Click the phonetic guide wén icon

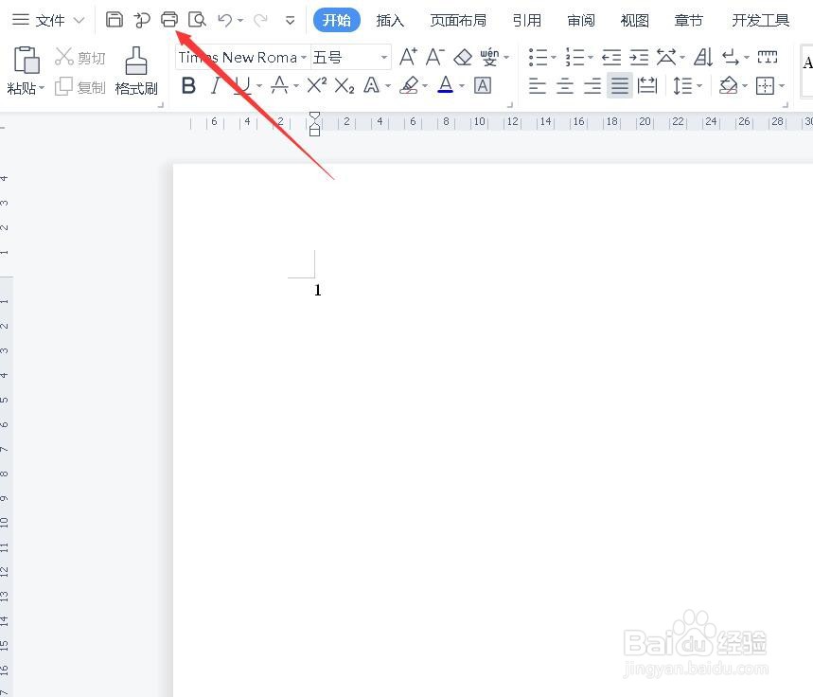489,57
